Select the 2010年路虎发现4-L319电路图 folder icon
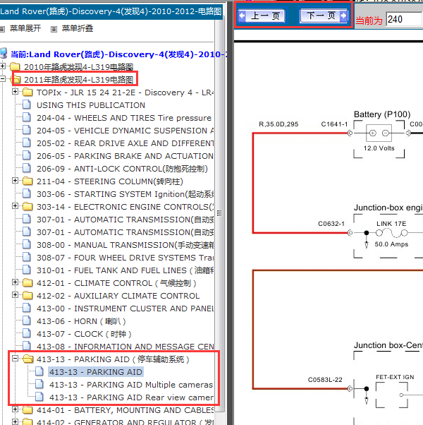The width and height of the screenshot is (423, 425). [15, 66]
